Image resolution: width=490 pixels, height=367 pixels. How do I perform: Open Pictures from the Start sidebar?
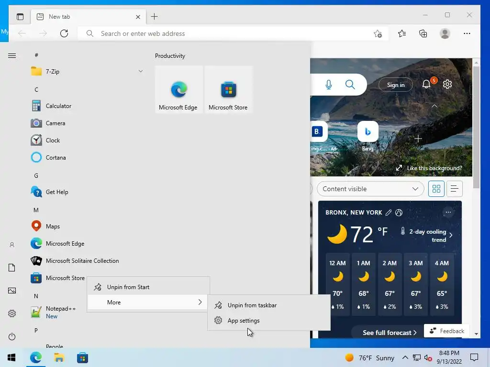click(x=12, y=291)
